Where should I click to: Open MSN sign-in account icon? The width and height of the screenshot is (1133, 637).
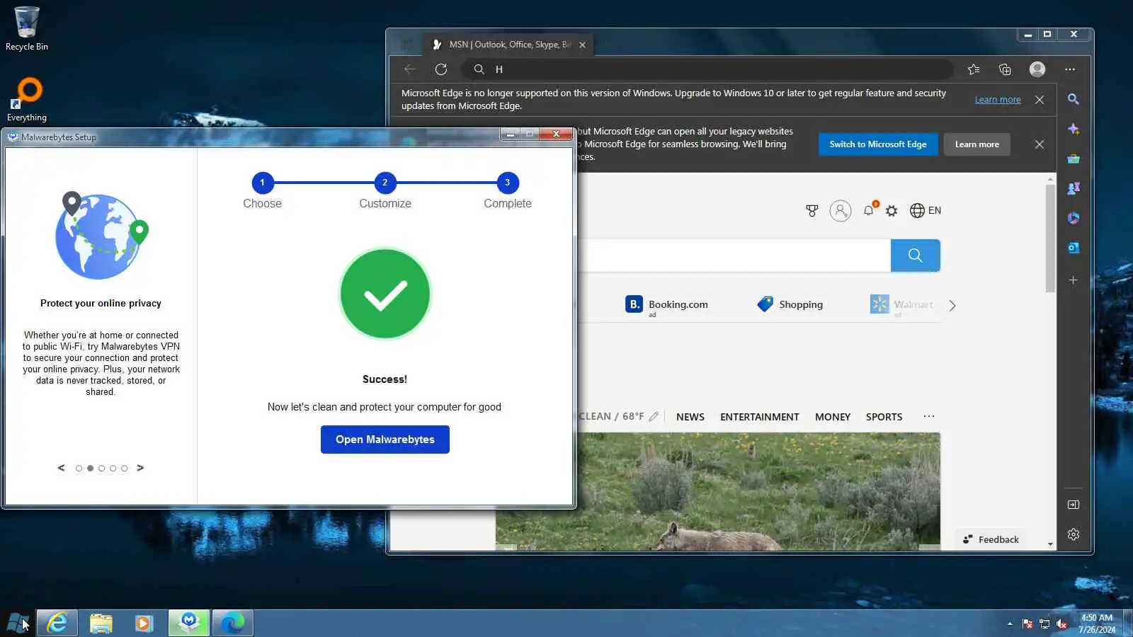pyautogui.click(x=841, y=211)
